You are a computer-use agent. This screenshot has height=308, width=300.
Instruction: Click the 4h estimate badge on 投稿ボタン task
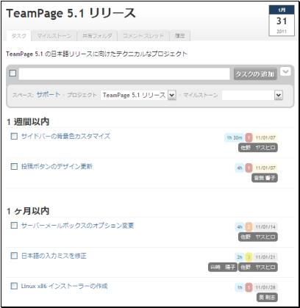click(240, 168)
